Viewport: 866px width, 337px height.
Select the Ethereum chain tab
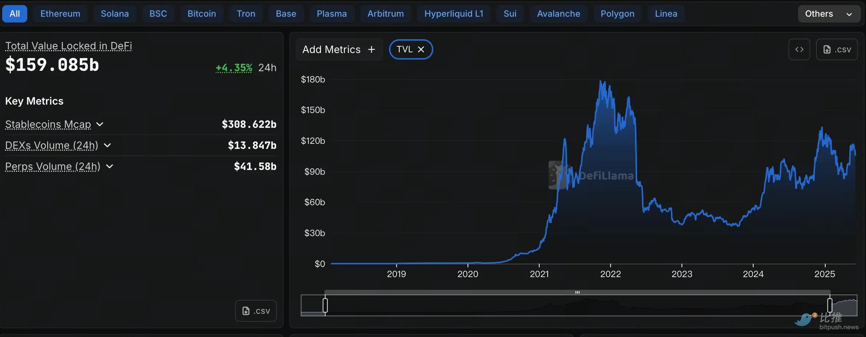tap(60, 14)
